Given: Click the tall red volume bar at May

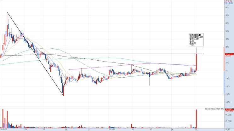Looking at the screenshot, I should tap(196, 119).
